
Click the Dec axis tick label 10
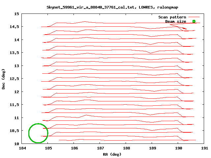[x=16, y=144]
